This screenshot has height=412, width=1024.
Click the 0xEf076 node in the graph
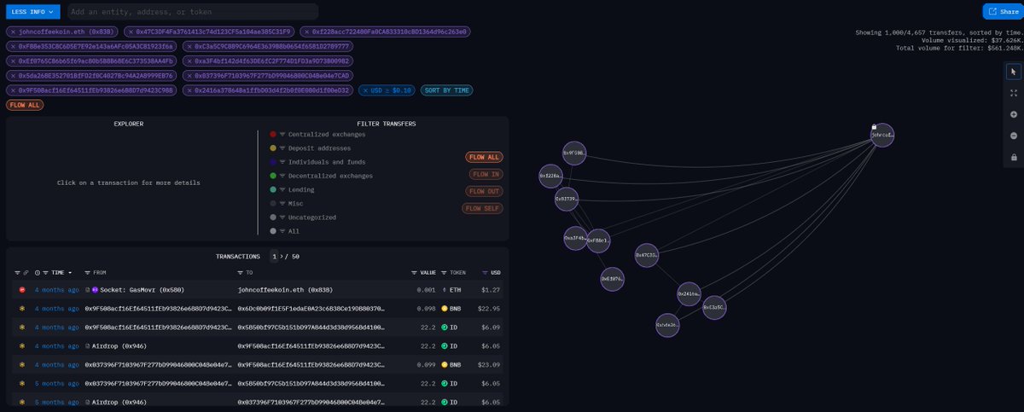click(612, 278)
